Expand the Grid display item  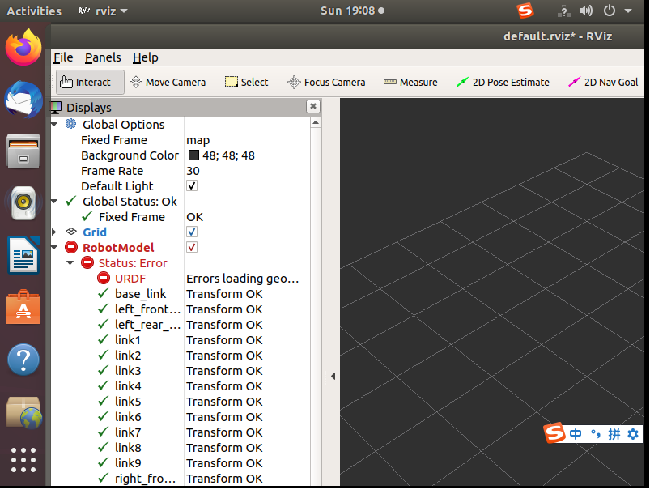[x=54, y=232]
